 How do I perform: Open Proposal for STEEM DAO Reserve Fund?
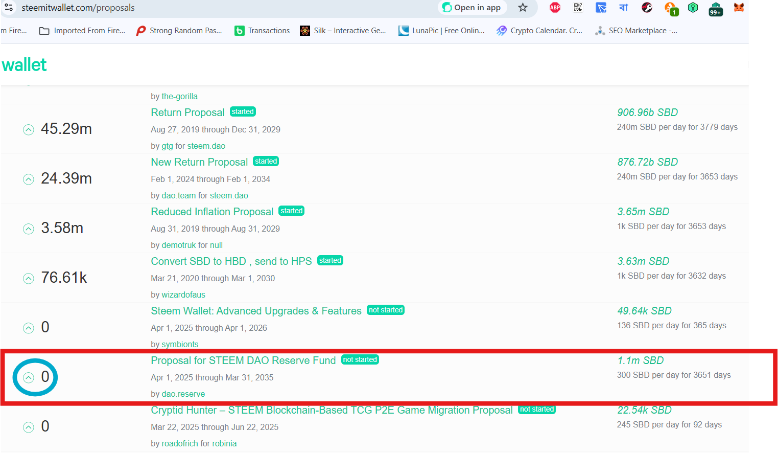pyautogui.click(x=243, y=360)
